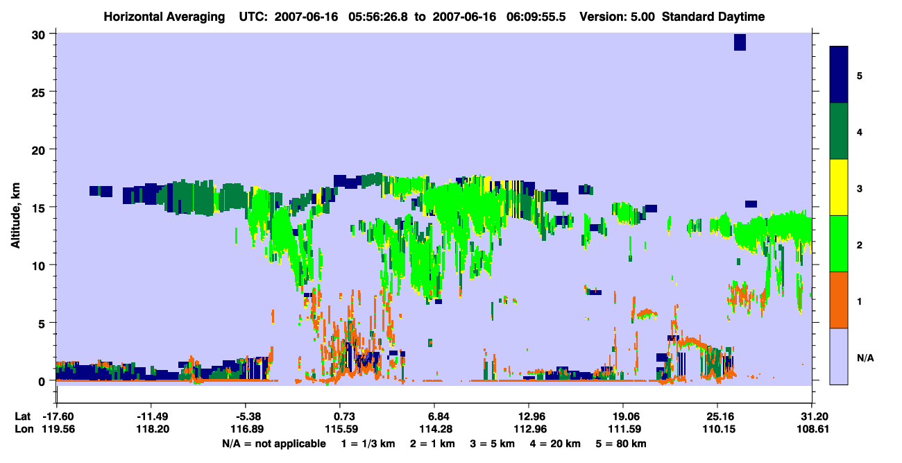Viewport: 902px width, 463px height.
Task: Click the dark green level 4 legend swatch
Action: click(x=840, y=131)
